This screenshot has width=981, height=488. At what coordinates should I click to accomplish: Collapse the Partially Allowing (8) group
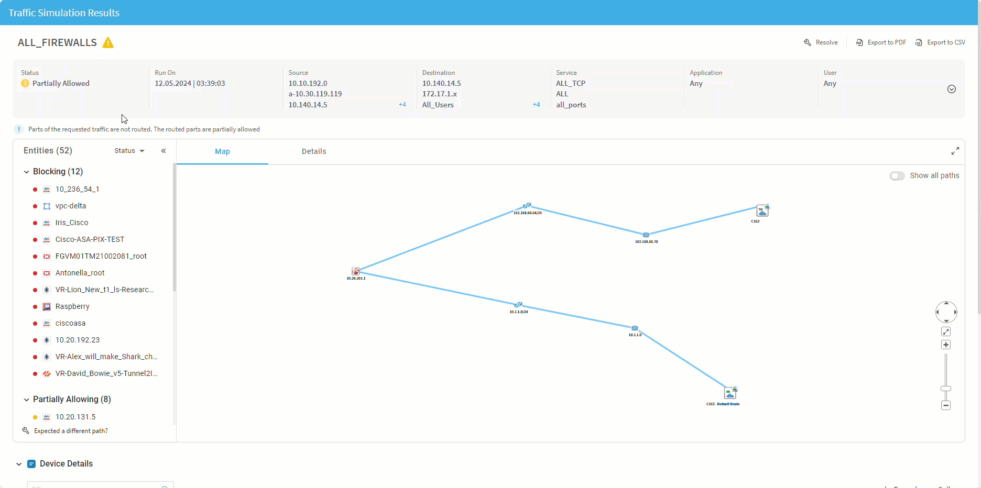(27, 400)
